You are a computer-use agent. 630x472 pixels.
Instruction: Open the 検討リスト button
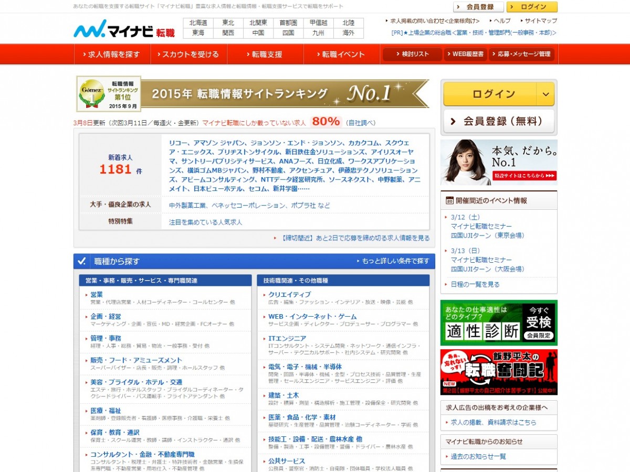coord(412,54)
